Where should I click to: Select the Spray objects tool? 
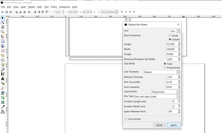tap(3, 83)
